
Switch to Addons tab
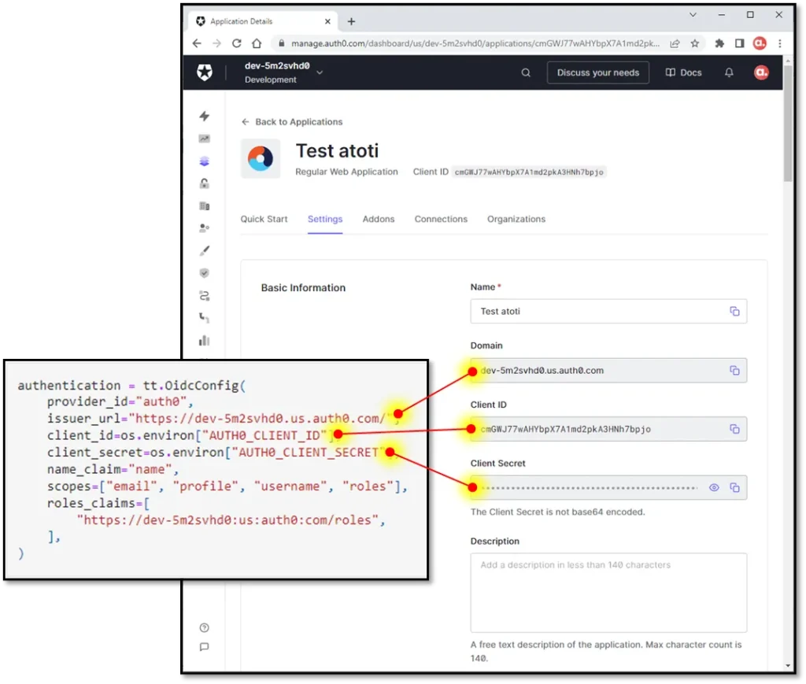[379, 219]
